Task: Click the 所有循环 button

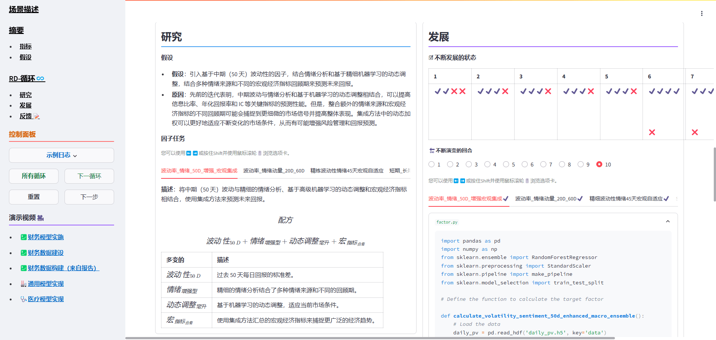Action: 34,176
